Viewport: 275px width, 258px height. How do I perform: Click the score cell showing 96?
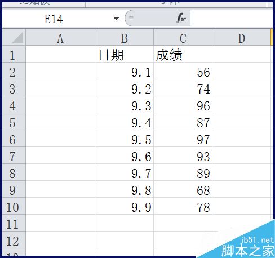[x=183, y=105]
